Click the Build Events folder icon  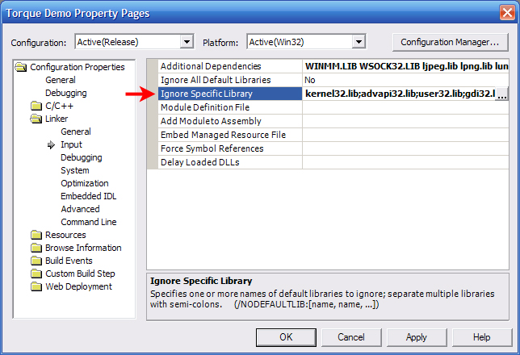[x=36, y=261]
